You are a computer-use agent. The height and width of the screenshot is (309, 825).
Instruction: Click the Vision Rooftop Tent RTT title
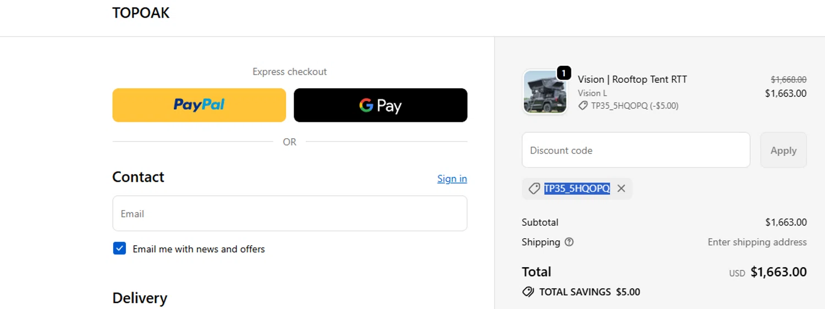tap(632, 80)
